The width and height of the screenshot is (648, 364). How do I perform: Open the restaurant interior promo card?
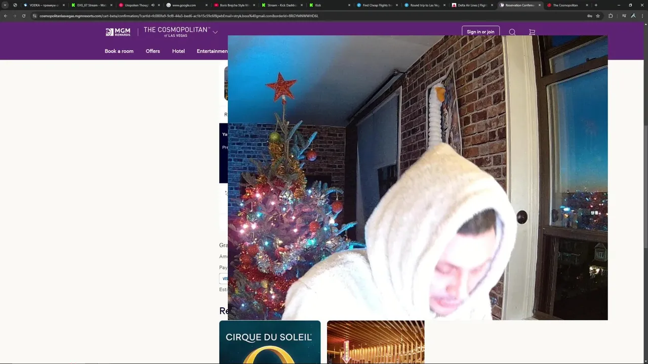coord(376,342)
